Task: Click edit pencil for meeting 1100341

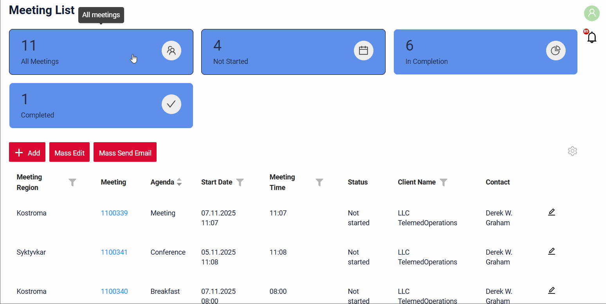Action: (551, 252)
